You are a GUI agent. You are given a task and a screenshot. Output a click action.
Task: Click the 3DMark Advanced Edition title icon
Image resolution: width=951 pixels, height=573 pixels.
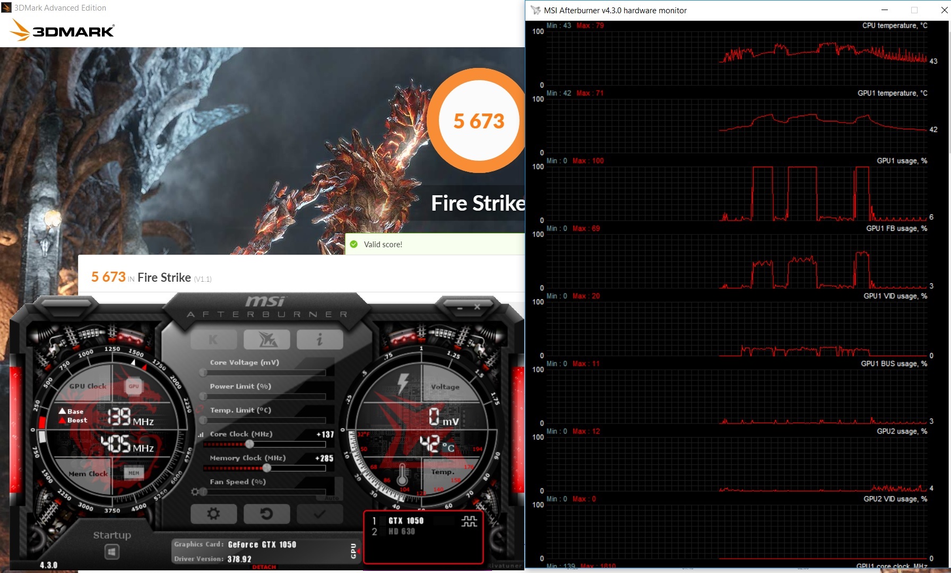coord(6,7)
